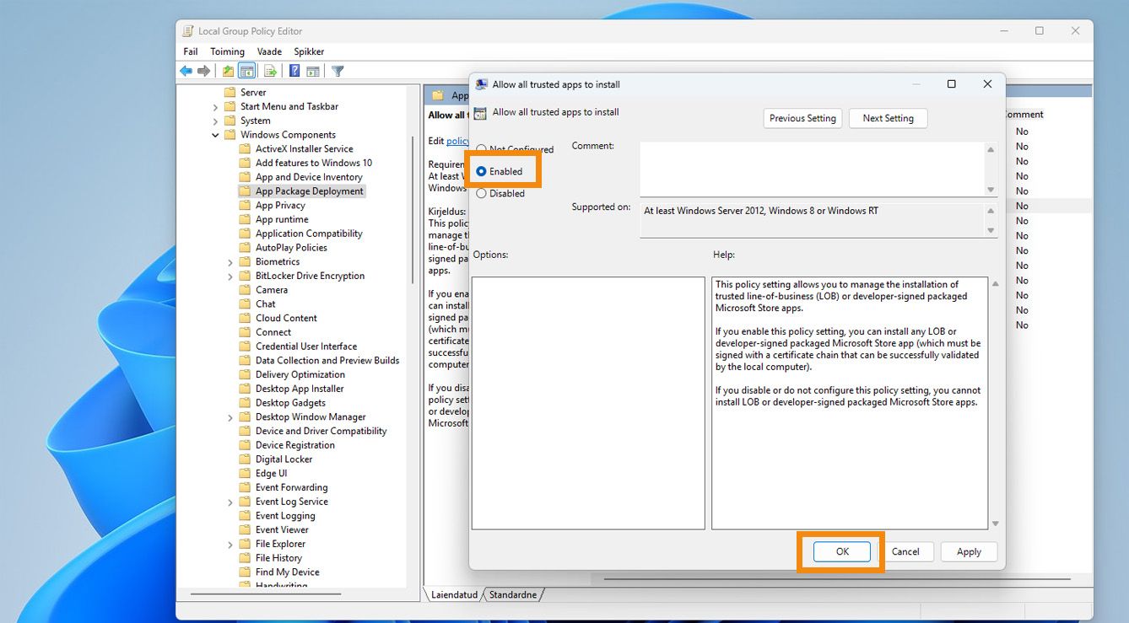
Task: Click the folder icon beside AutoPlay Policies
Action: click(x=245, y=248)
